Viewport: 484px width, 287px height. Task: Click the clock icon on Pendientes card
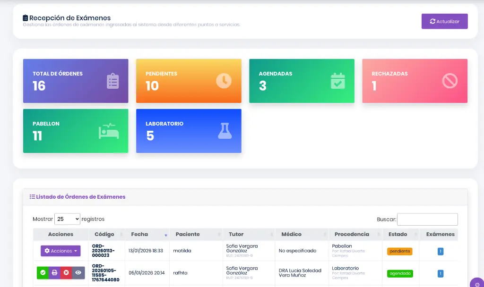tap(224, 81)
